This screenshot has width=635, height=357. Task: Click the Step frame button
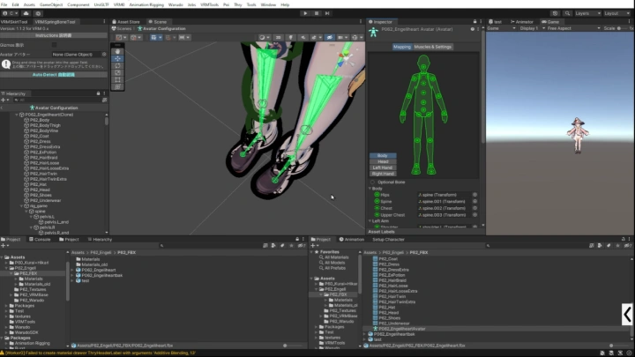click(328, 13)
